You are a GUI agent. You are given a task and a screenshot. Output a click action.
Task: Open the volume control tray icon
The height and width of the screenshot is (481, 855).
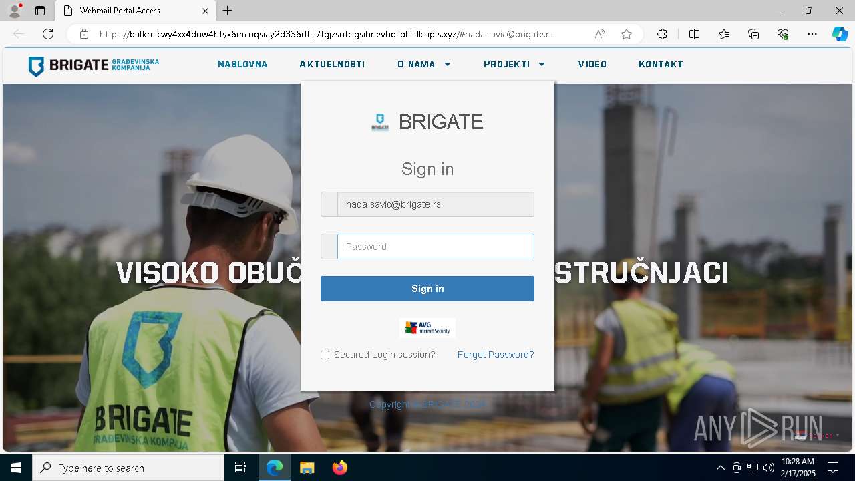(769, 468)
